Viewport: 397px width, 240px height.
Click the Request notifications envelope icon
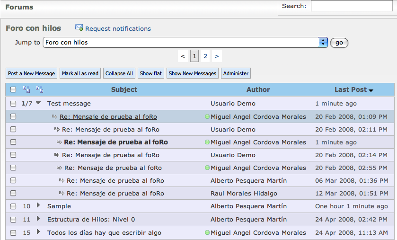(x=79, y=28)
